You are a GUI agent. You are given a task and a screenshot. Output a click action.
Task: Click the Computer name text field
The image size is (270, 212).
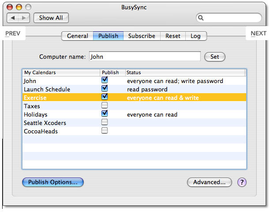pyautogui.click(x=145, y=56)
